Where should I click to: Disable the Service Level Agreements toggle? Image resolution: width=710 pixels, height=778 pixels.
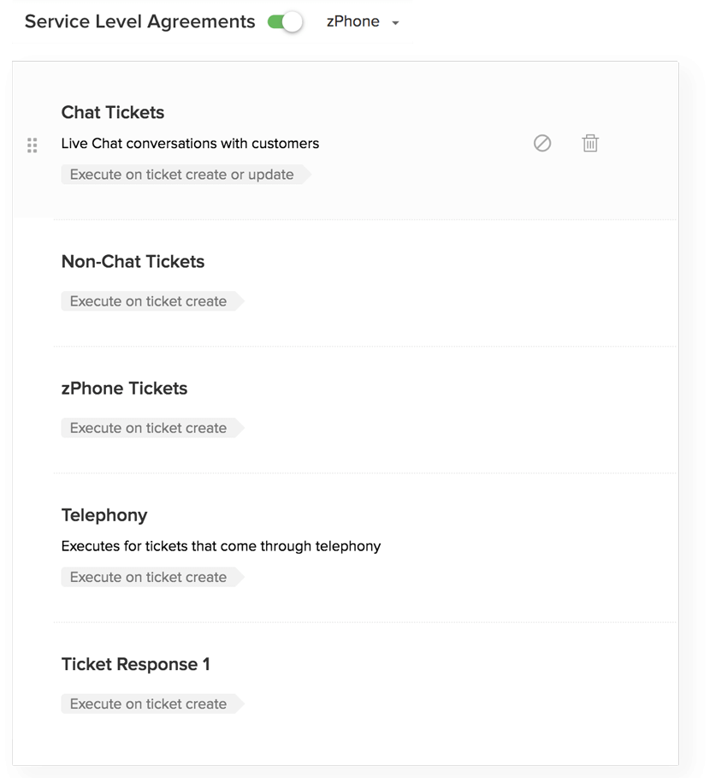pos(285,21)
